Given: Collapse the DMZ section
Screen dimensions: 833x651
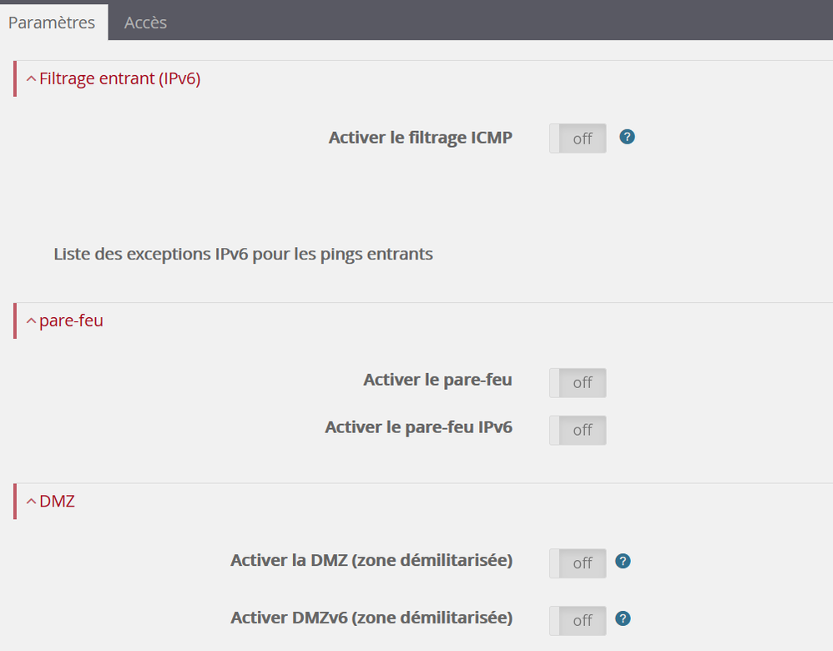Looking at the screenshot, I should (x=31, y=501).
